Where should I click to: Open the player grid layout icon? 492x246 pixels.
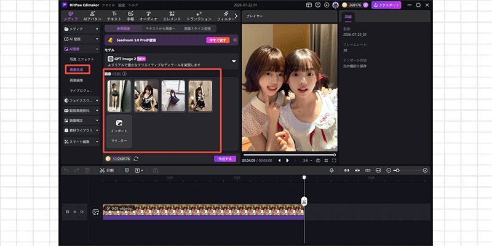click(327, 161)
